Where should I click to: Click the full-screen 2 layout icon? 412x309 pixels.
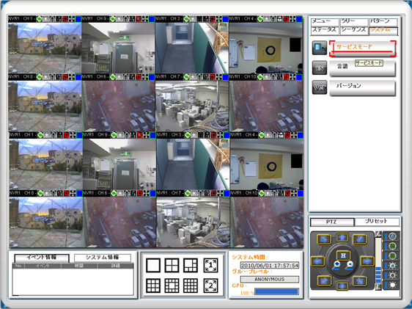(210, 286)
